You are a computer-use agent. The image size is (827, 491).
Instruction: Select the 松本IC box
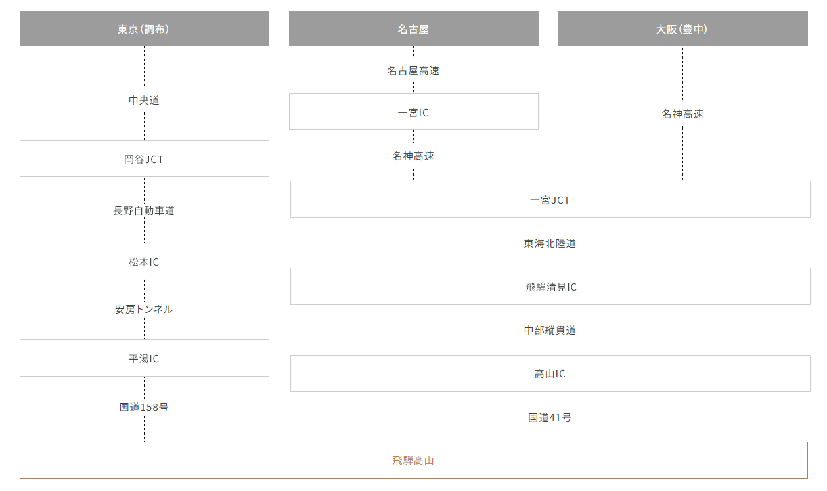[x=144, y=262]
